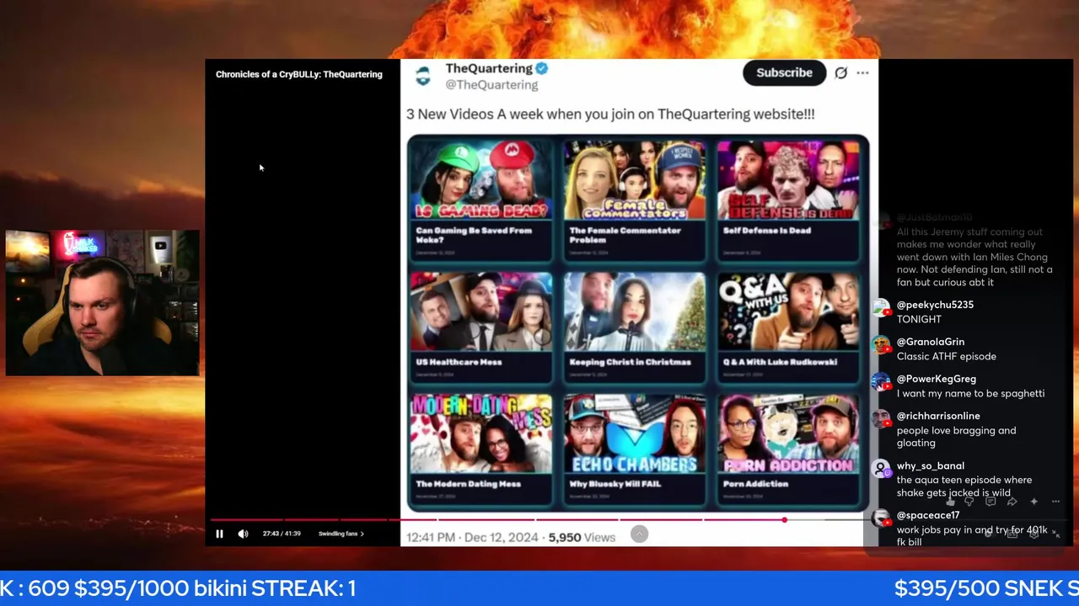Click 'I want my name to be spaghetti' message

tap(970, 393)
